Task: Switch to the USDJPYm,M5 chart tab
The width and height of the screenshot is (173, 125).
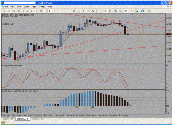Action: click(x=8, y=119)
